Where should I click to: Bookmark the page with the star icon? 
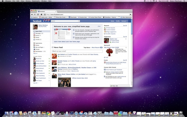coord(45,14)
